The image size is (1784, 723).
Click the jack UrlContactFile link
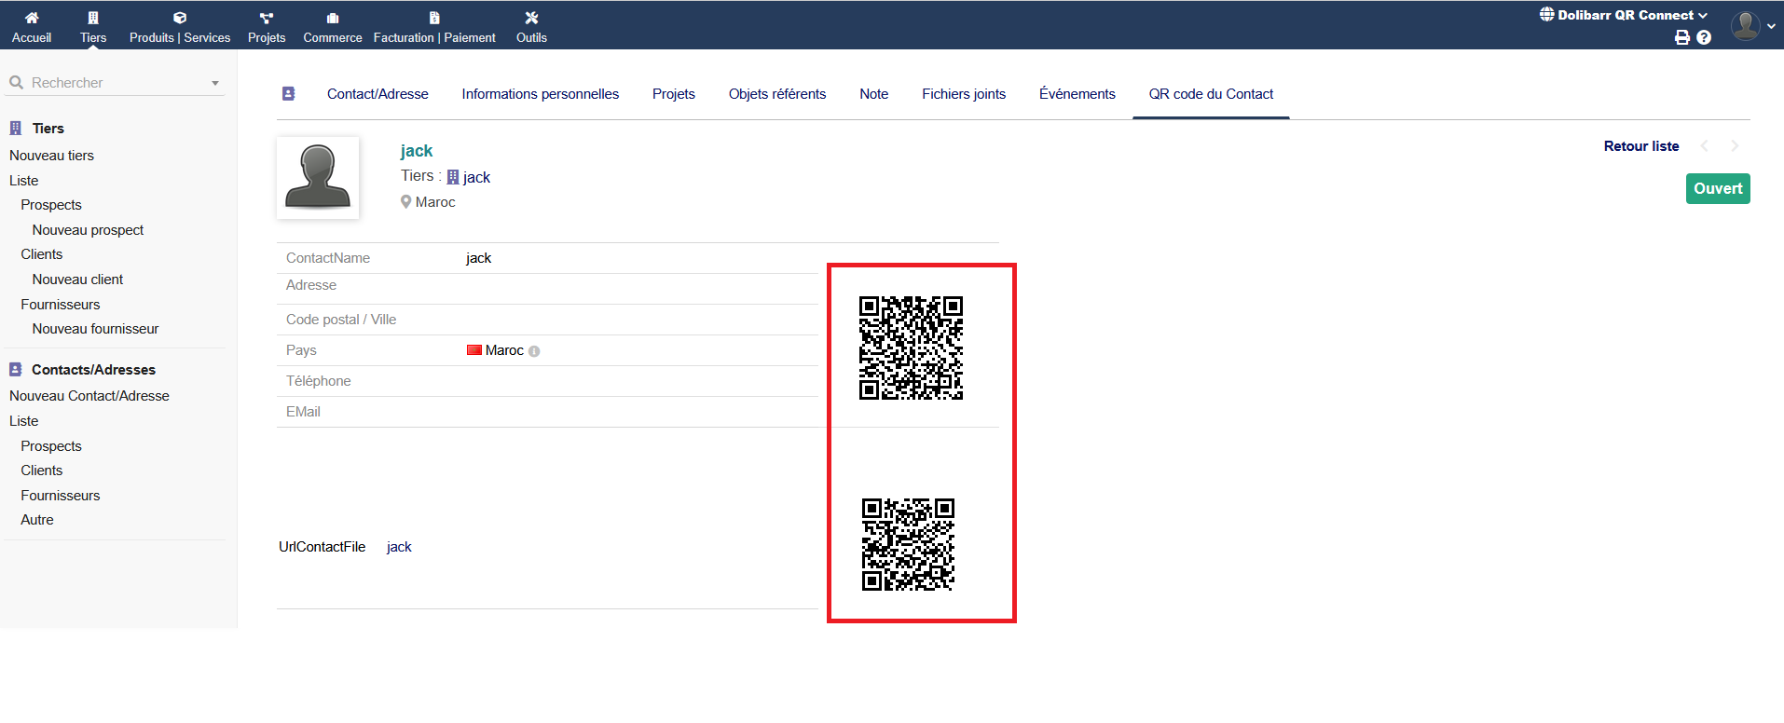point(399,547)
